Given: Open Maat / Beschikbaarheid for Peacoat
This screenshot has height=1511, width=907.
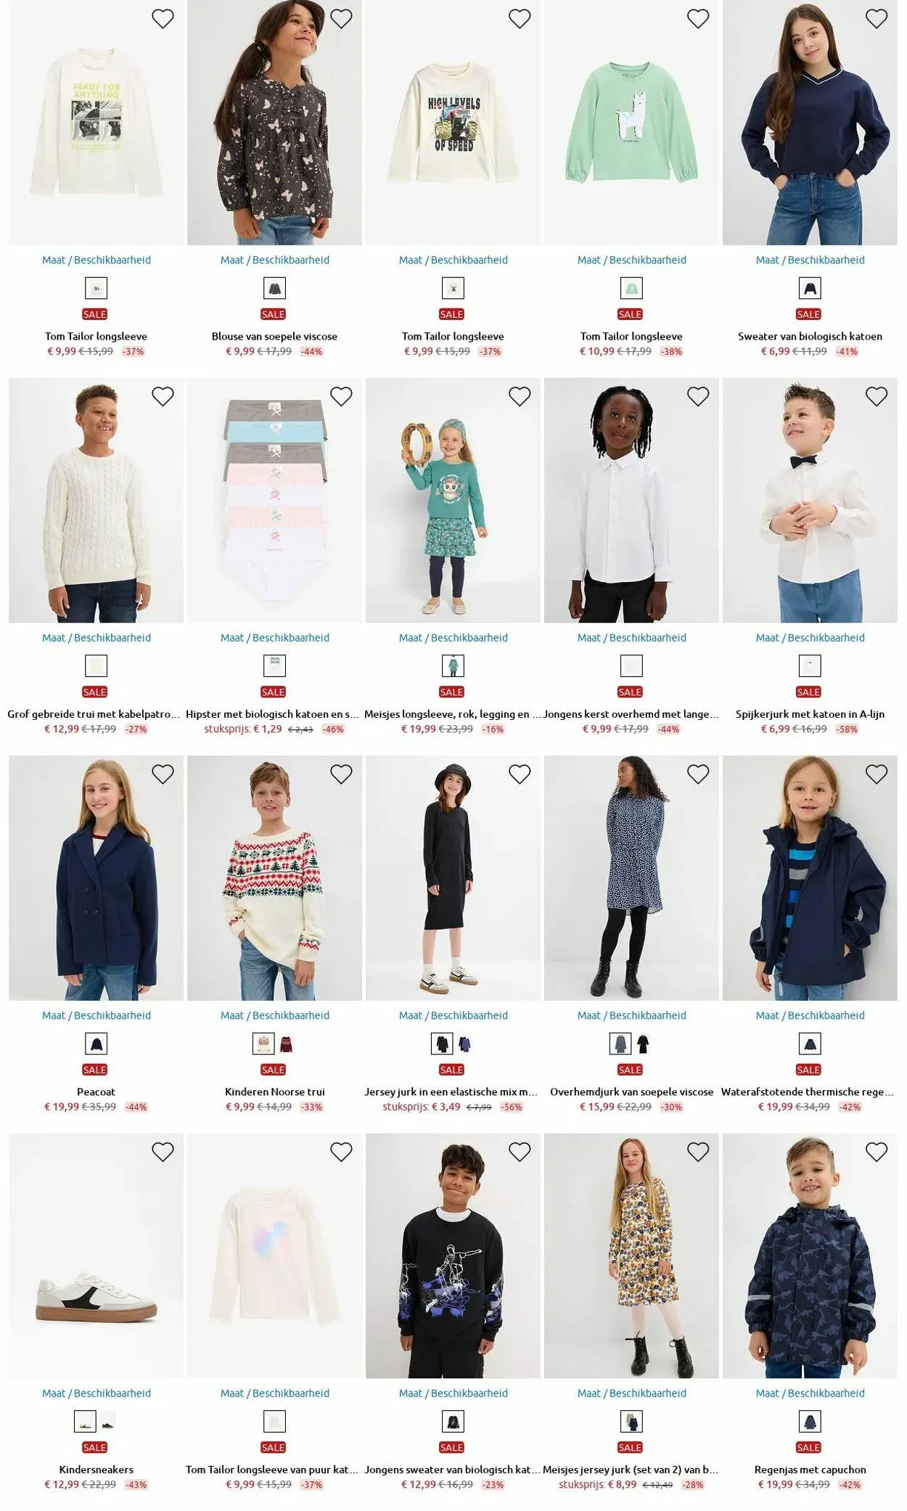Looking at the screenshot, I should [97, 1015].
